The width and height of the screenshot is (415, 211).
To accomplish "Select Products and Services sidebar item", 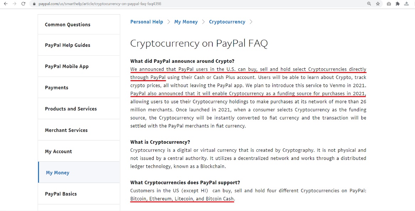I will click(71, 109).
